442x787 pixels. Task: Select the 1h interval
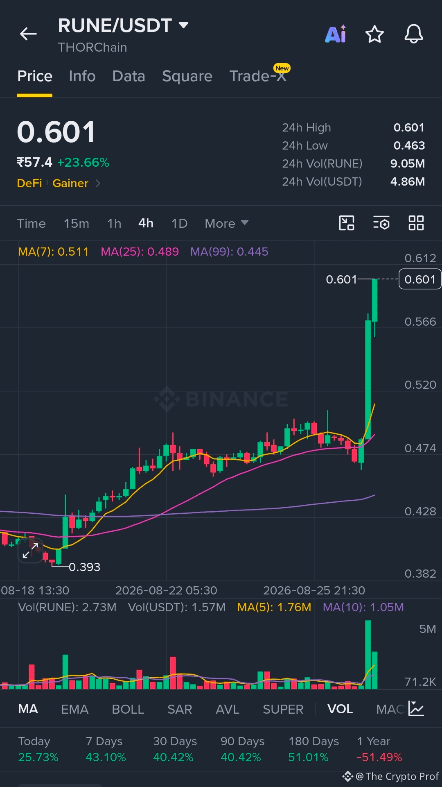click(x=114, y=223)
